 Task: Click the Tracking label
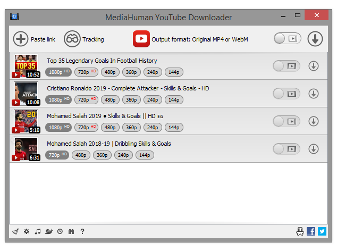point(93,39)
